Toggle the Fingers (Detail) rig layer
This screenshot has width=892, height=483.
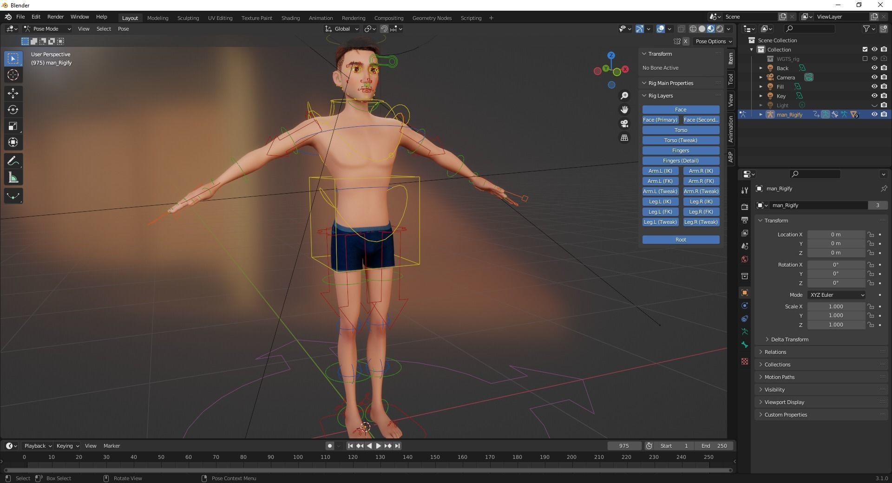point(681,161)
